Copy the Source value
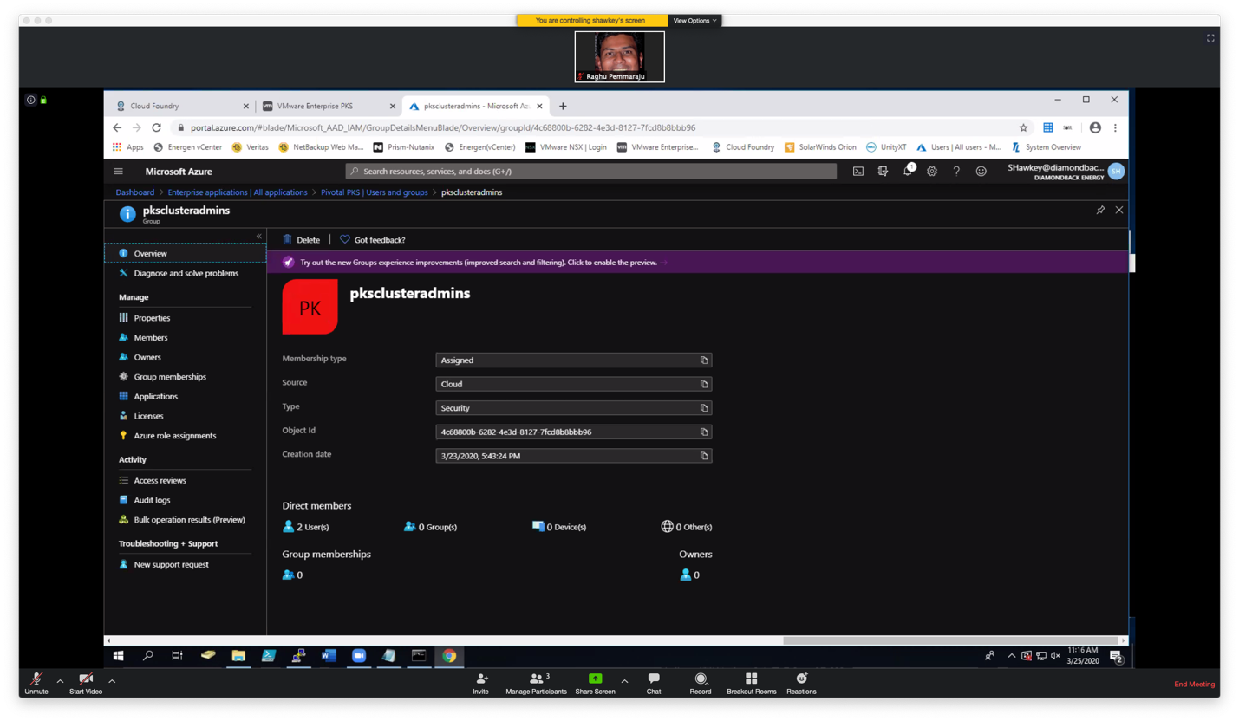 pyautogui.click(x=704, y=384)
